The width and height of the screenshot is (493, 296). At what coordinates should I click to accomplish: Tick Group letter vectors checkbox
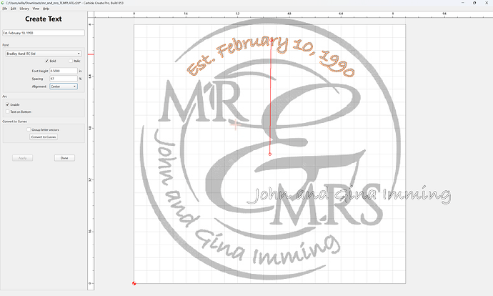point(29,129)
